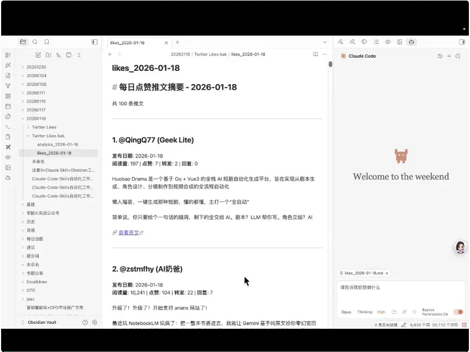Click the crossed pencil-ruler ribbon icon
This screenshot has height=352, width=470.
[8, 147]
